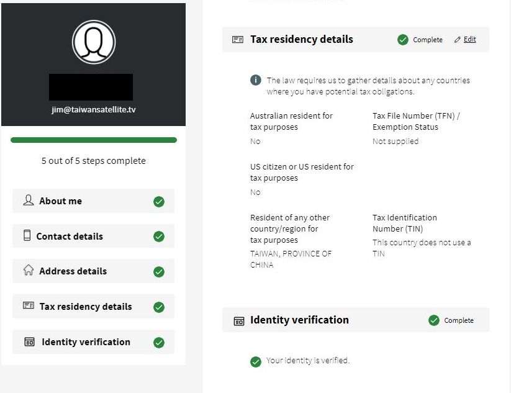Click the green checkmark beside Contact details

[x=159, y=236]
